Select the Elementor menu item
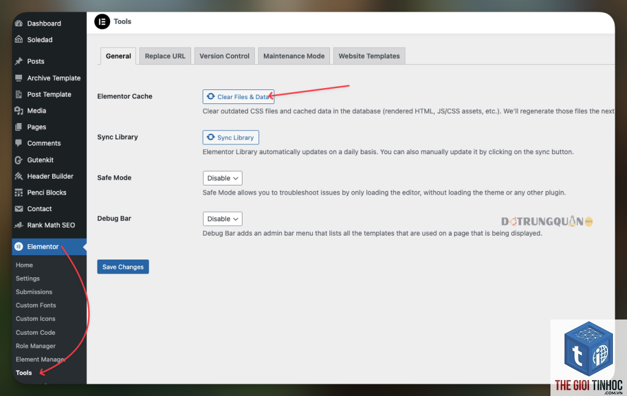This screenshot has height=396, width=627. (49, 247)
